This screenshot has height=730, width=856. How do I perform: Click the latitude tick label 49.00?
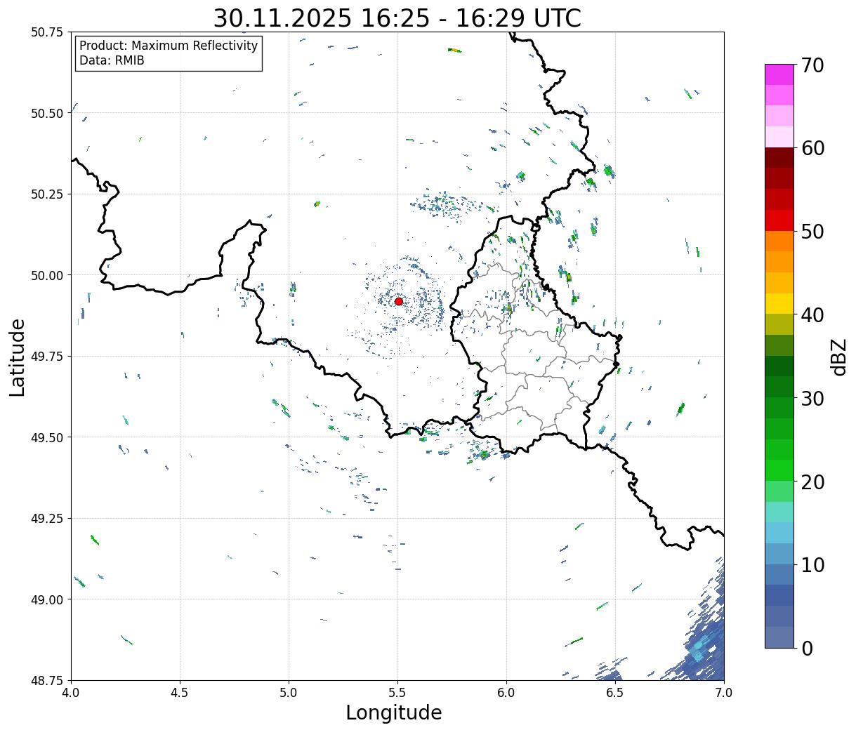pos(47,599)
